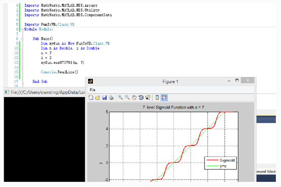Screen dimensions: 281x187
Task: Click code line 'n = 7'
Action: point(46,53)
